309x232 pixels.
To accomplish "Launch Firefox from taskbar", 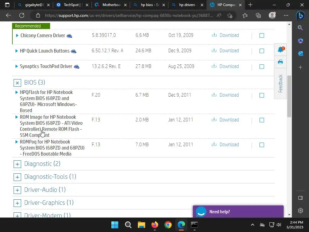I will [155, 225].
